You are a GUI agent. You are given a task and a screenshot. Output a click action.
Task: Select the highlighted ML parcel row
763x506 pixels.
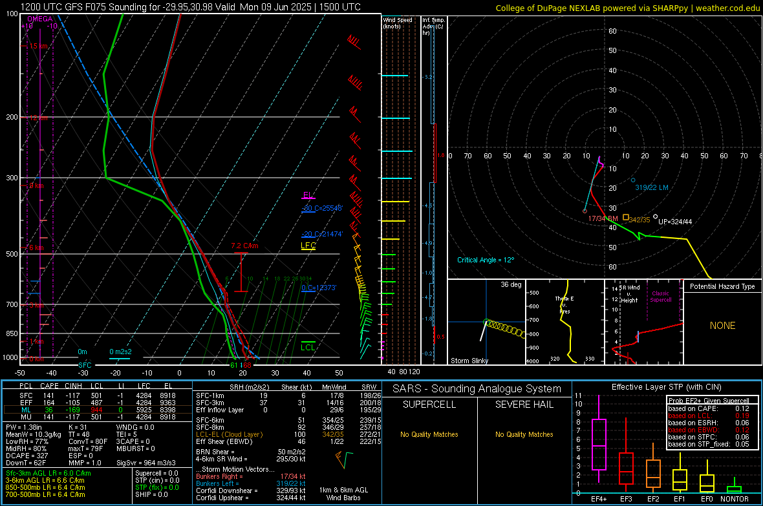pos(98,410)
